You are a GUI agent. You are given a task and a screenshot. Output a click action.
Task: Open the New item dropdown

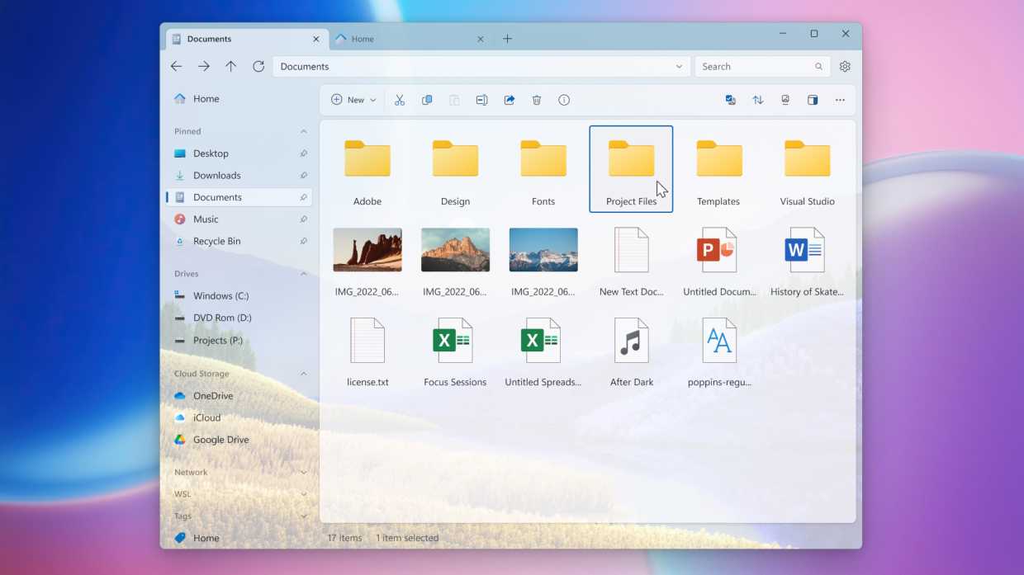pos(353,100)
